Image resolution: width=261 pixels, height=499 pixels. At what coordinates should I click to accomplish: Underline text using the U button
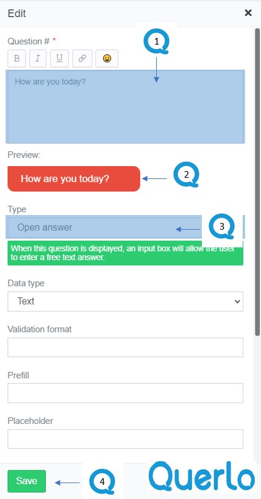[x=59, y=59]
